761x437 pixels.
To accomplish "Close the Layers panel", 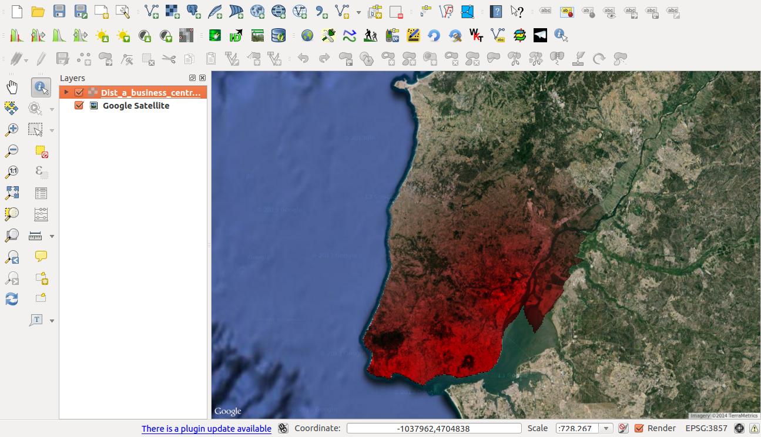I will (x=203, y=78).
